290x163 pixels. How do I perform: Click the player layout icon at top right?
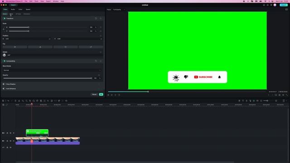pos(286,10)
